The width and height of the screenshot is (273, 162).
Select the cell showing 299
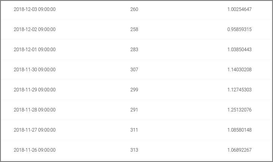pos(134,90)
